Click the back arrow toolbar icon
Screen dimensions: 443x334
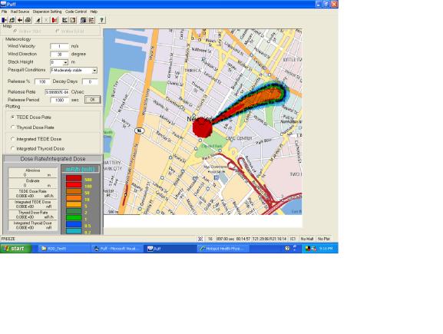20,20
